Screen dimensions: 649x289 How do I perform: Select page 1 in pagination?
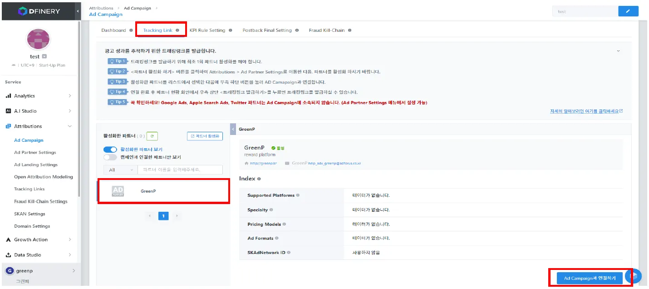click(163, 216)
